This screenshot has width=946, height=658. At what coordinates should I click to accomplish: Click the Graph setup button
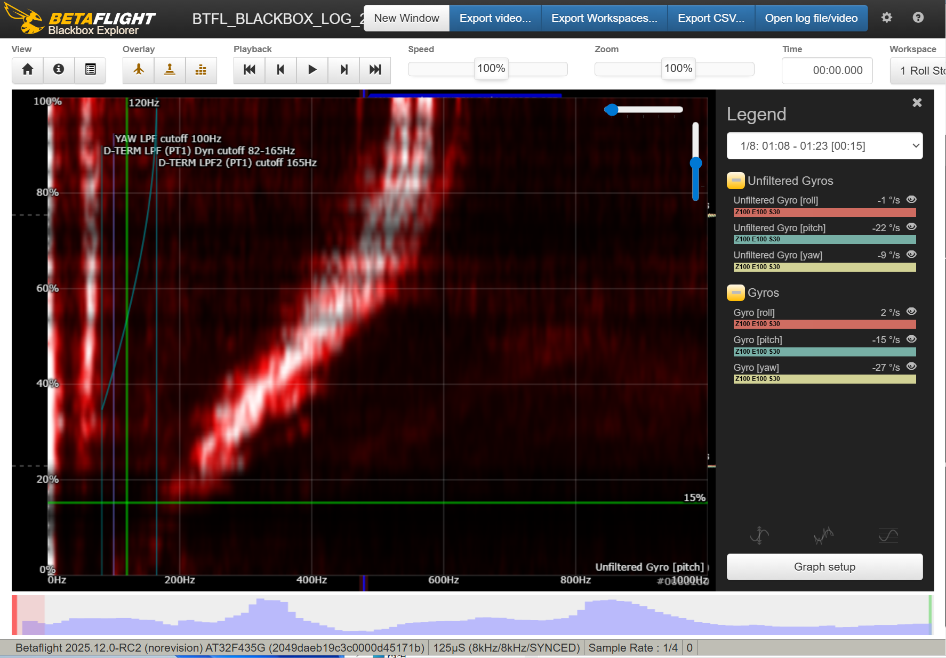coord(824,567)
